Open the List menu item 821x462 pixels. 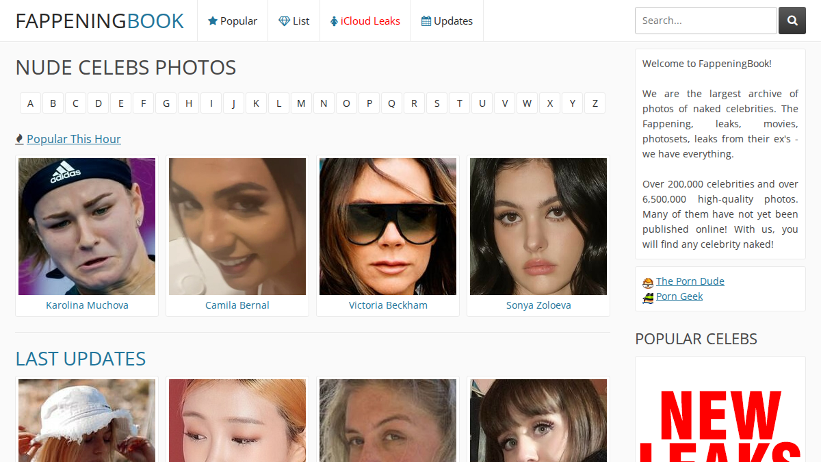(294, 21)
